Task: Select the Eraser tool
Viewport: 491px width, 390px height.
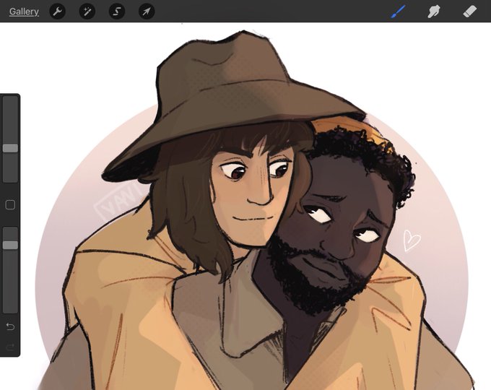Action: (x=470, y=12)
